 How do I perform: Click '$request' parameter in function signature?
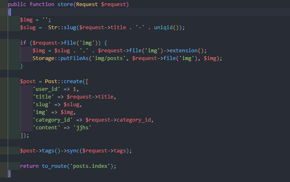(113, 4)
